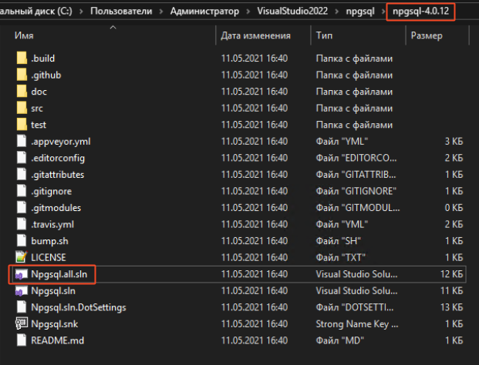This screenshot has height=365, width=479.
Task: Select the test folder name
Action: pyautogui.click(x=39, y=125)
